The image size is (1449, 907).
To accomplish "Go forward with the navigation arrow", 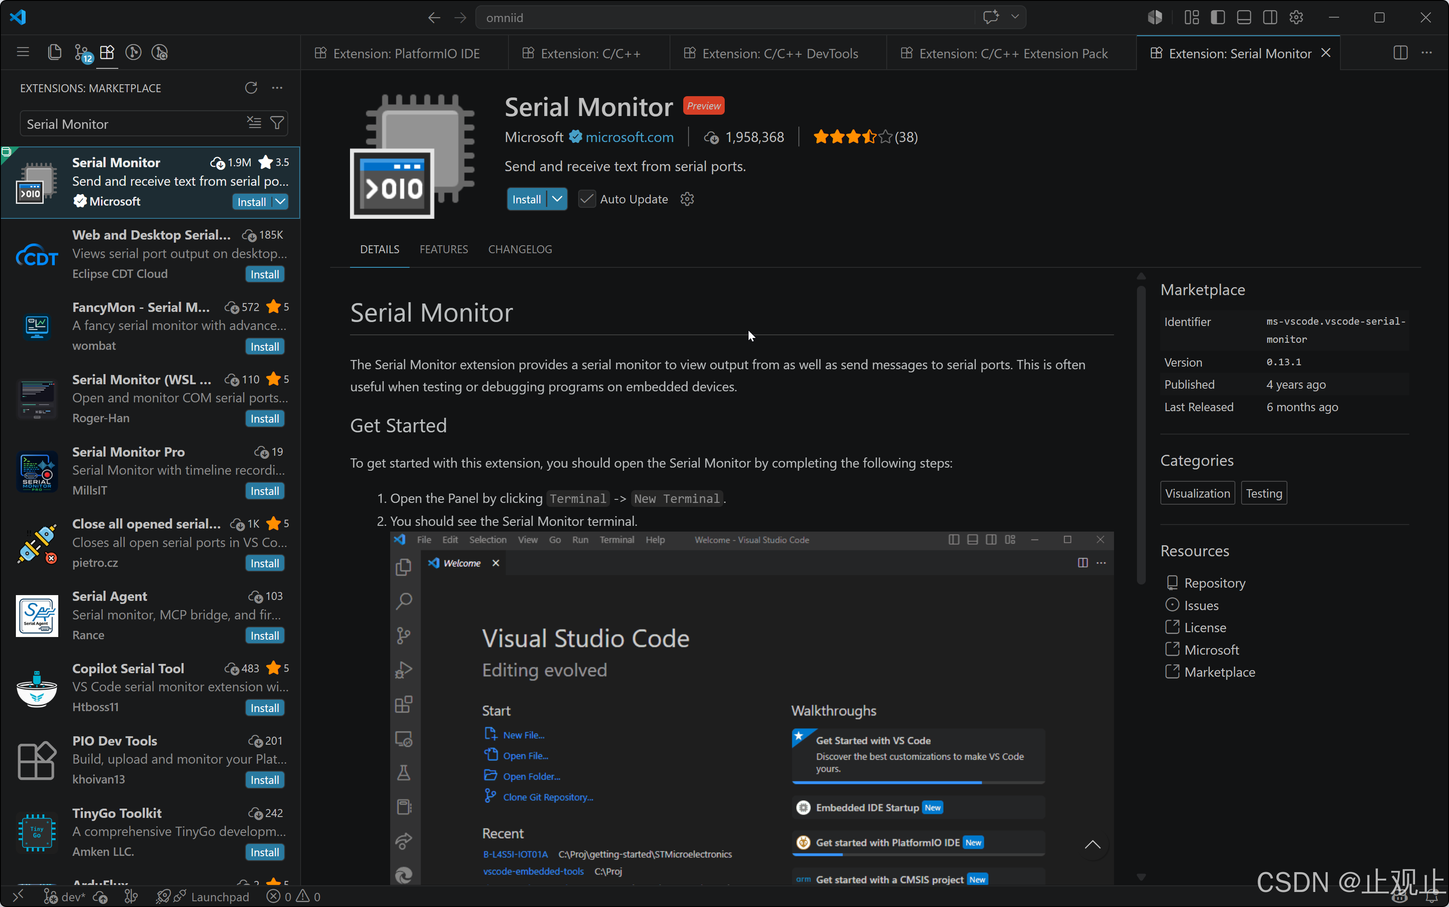I will click(x=460, y=17).
